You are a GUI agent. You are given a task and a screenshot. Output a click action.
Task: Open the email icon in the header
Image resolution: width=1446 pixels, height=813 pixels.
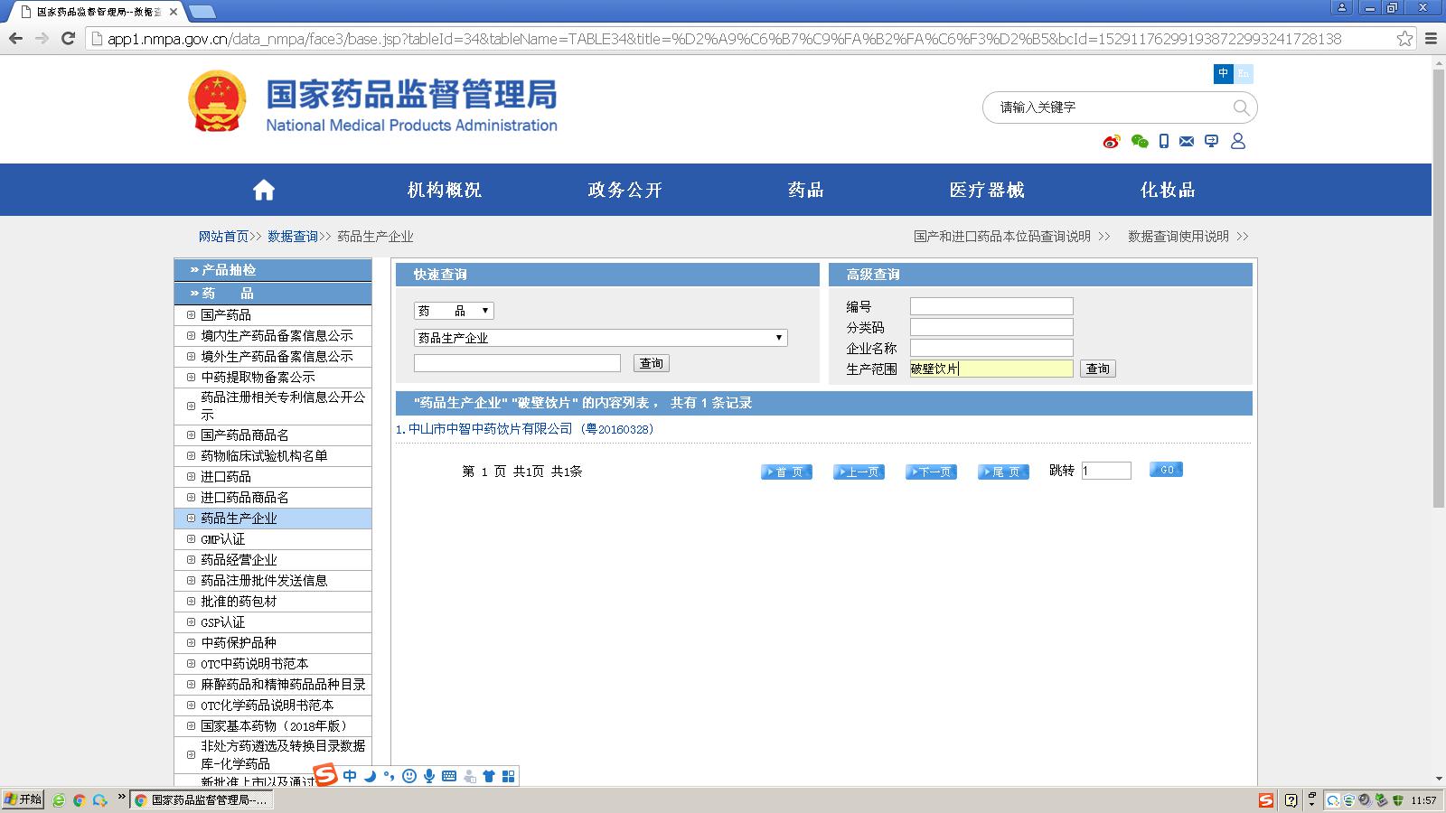point(1187,141)
